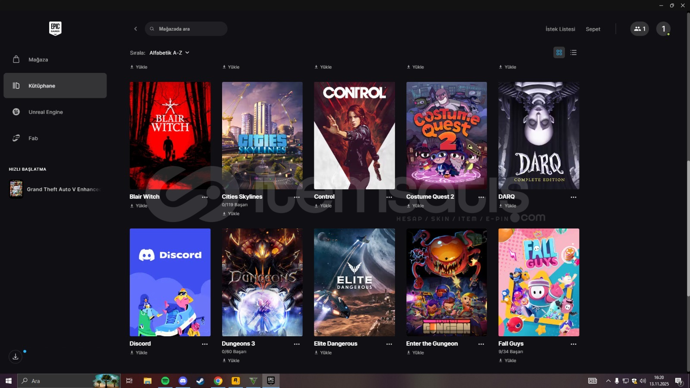Expand the Alfabetik A-Z sort dropdown

point(169,53)
